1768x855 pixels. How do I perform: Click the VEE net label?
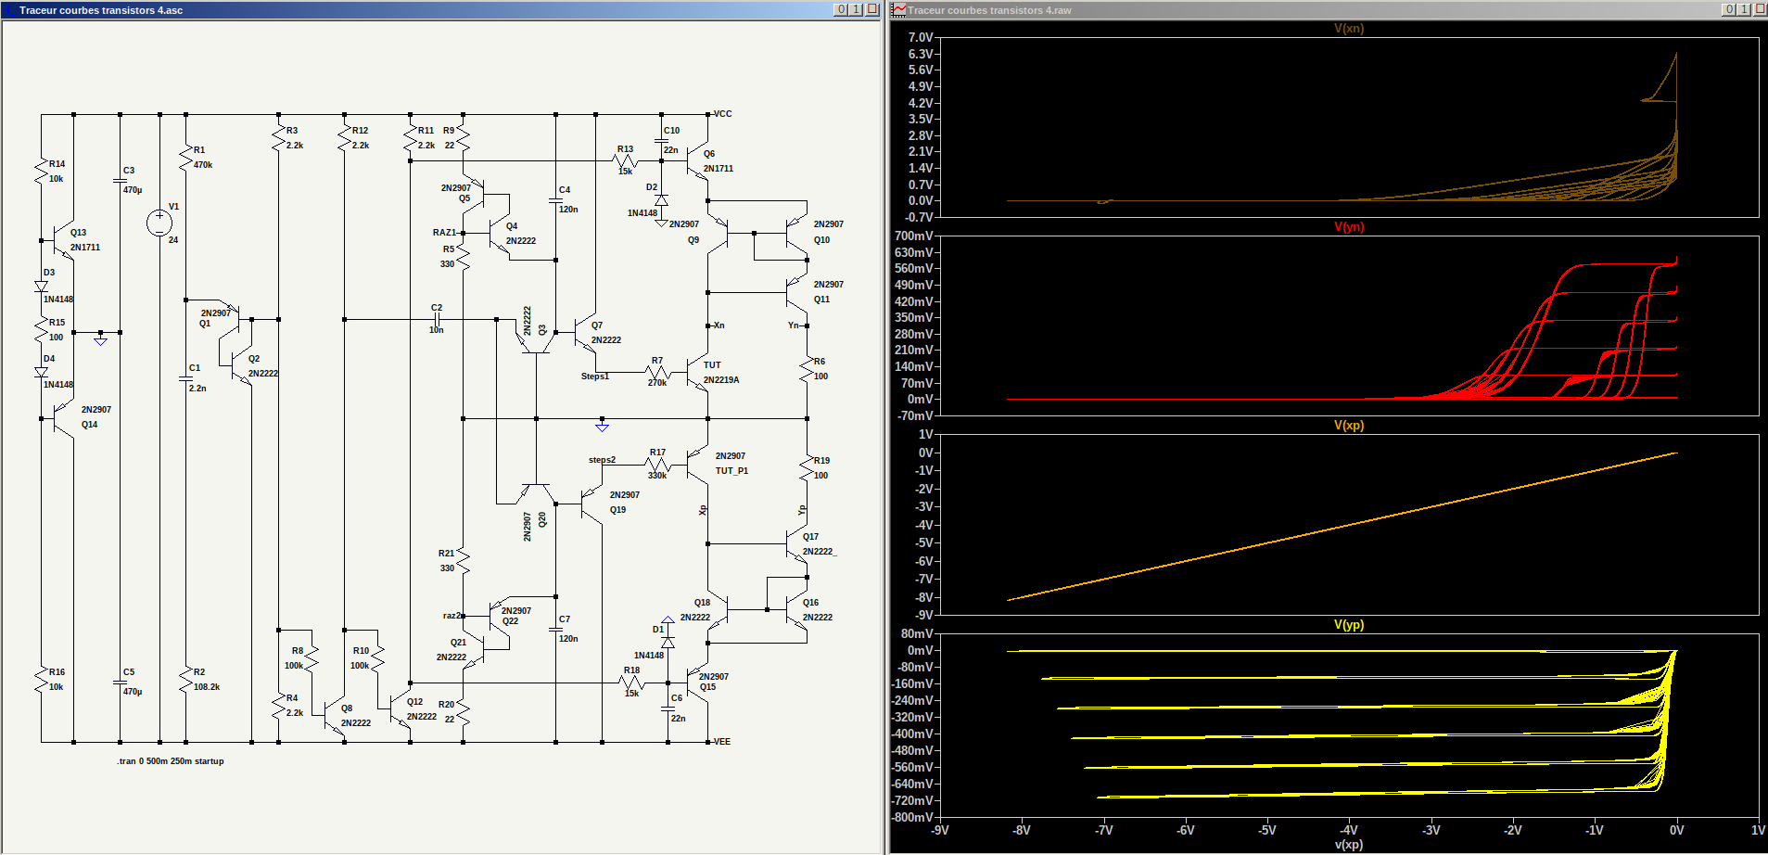pyautogui.click(x=722, y=742)
